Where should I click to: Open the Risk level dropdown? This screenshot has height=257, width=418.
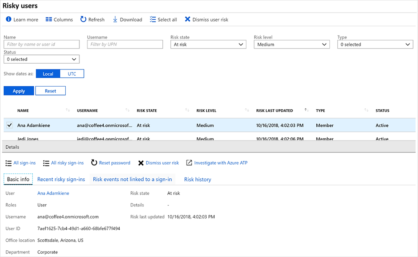[292, 44]
